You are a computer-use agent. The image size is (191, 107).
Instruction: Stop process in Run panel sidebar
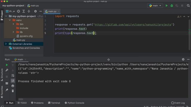point(7,77)
